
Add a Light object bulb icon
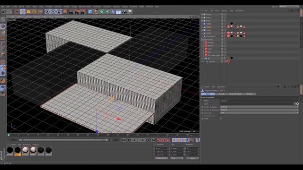pyautogui.click(x=130, y=12)
